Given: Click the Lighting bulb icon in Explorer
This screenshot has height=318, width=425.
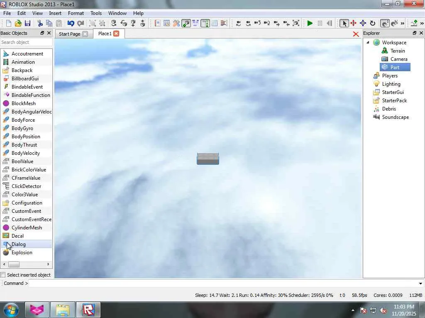Looking at the screenshot, I should [x=376, y=84].
